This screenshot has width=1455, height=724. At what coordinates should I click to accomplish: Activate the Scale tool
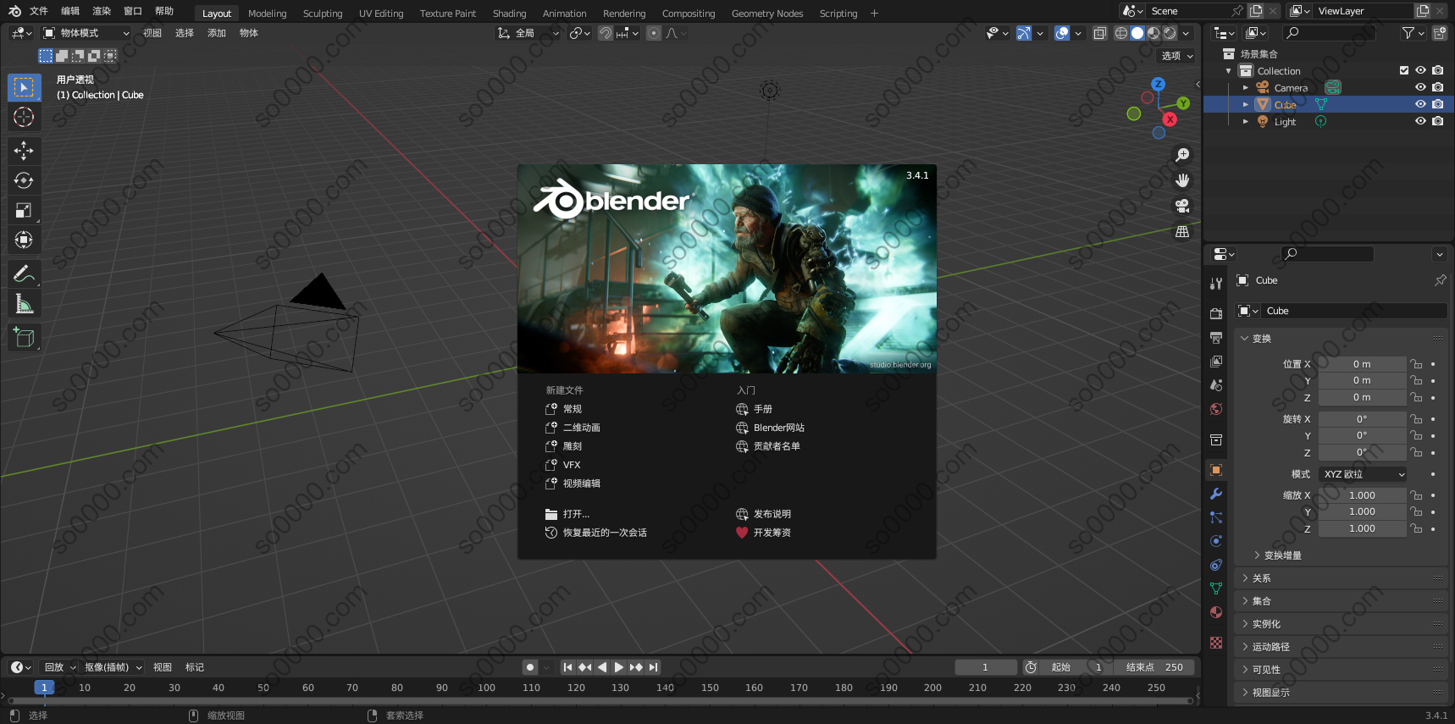click(x=24, y=210)
